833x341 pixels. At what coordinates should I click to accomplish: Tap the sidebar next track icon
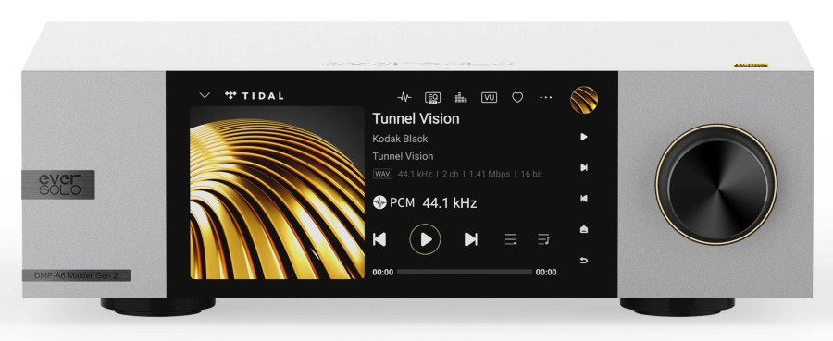[x=584, y=167]
